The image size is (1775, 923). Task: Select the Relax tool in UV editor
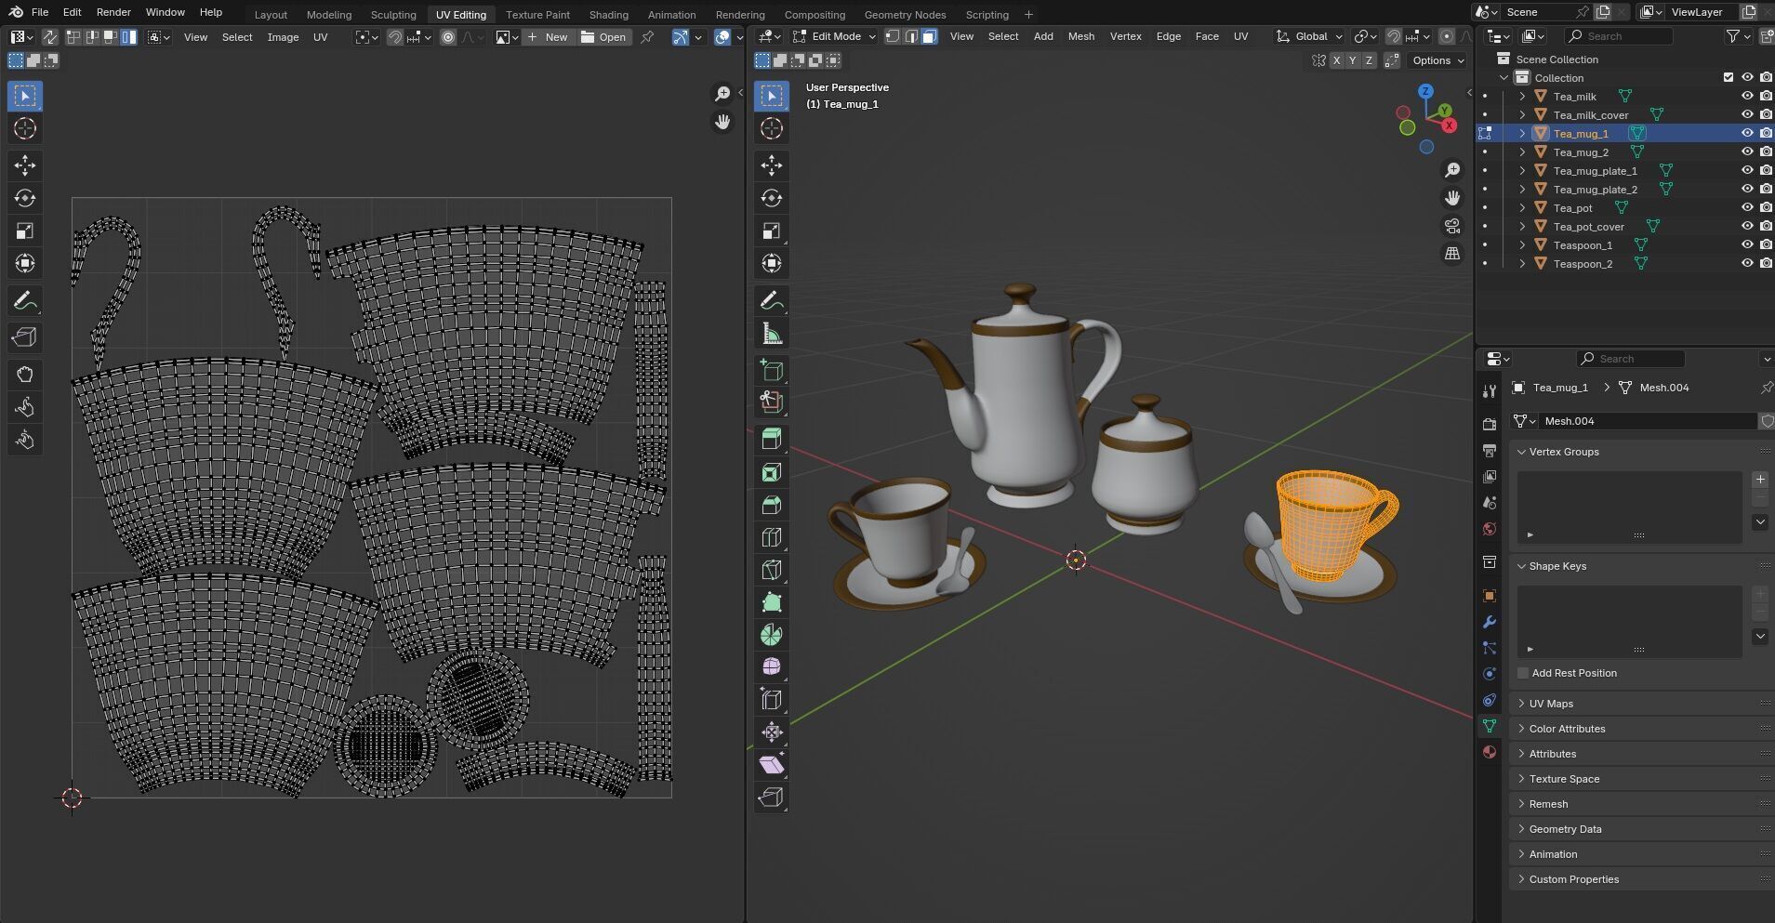[x=25, y=407]
